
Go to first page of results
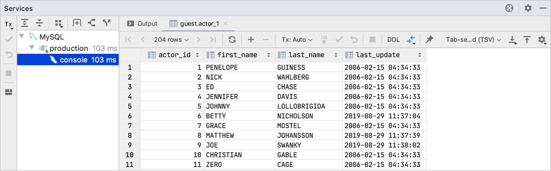point(128,39)
